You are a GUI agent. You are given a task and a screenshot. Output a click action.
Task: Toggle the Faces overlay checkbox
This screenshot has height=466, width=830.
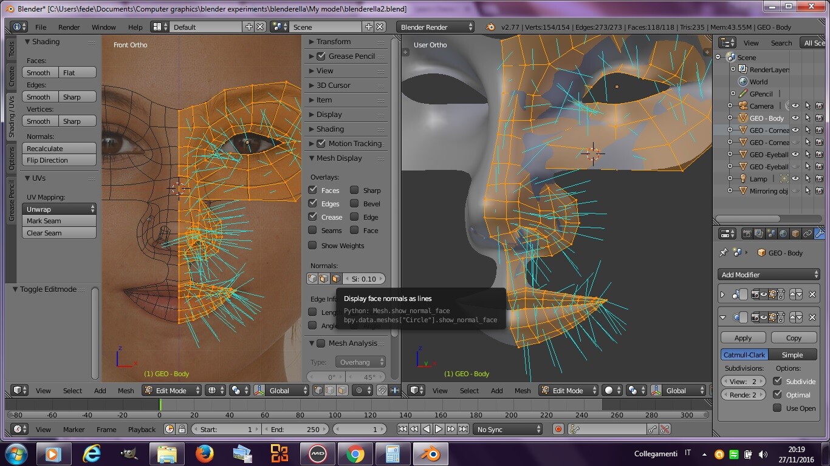pos(312,190)
